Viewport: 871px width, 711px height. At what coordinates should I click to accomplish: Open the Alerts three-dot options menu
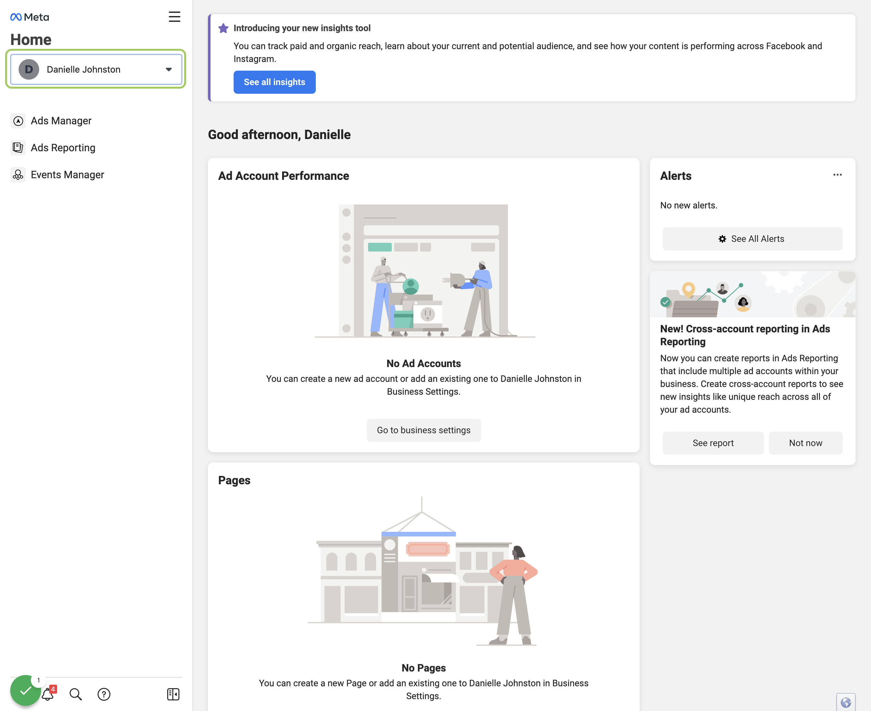pos(837,175)
